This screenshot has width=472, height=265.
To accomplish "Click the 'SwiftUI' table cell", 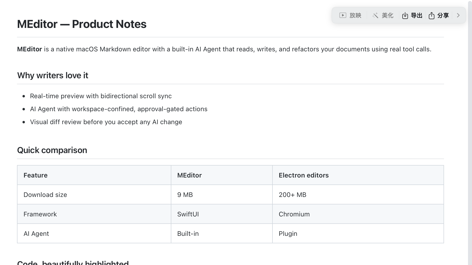I will 222,214.
